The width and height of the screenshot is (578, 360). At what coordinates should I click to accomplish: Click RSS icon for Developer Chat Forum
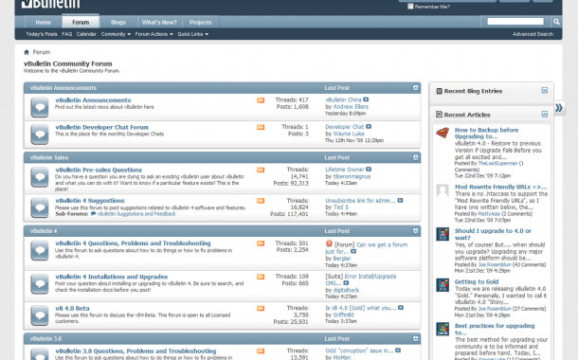[261, 127]
